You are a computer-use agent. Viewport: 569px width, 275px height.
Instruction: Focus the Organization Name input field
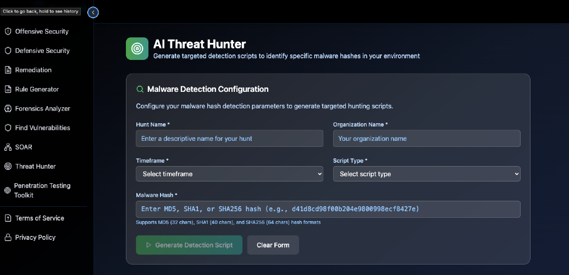[x=427, y=139]
